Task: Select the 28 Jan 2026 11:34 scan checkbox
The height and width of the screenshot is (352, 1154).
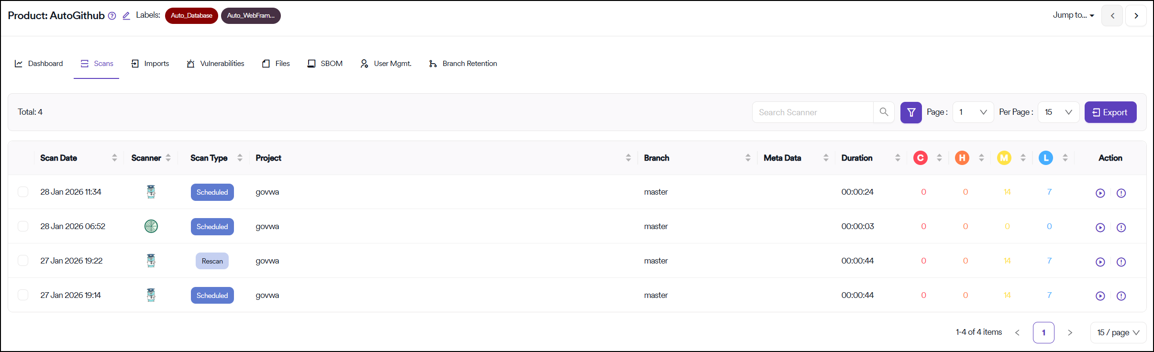Action: click(x=23, y=192)
